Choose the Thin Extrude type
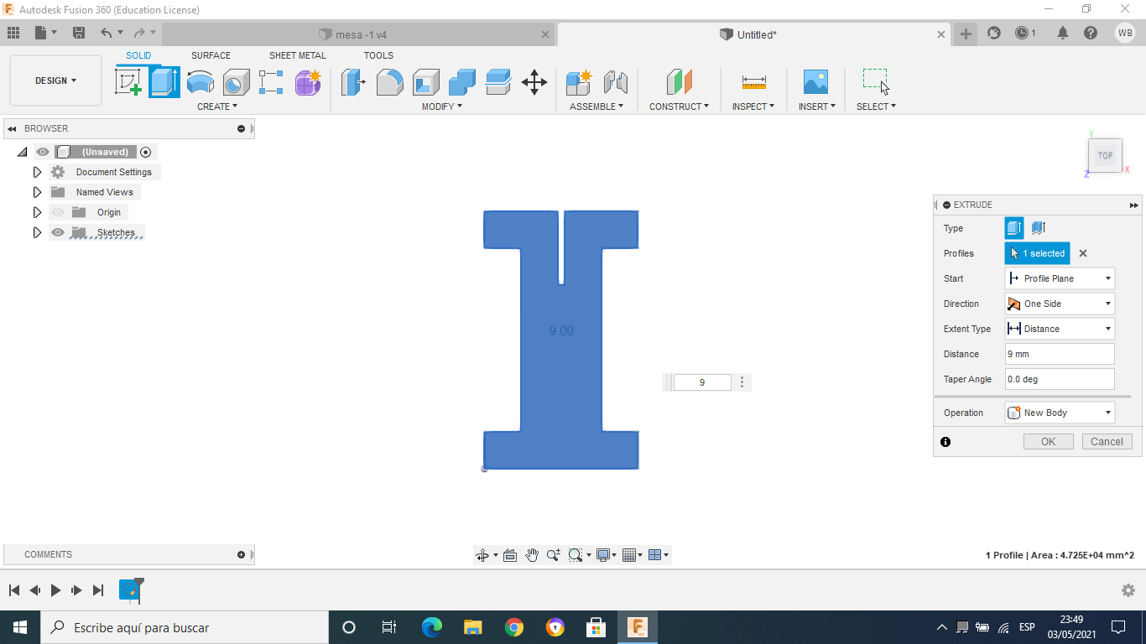1146x644 pixels. click(x=1038, y=228)
